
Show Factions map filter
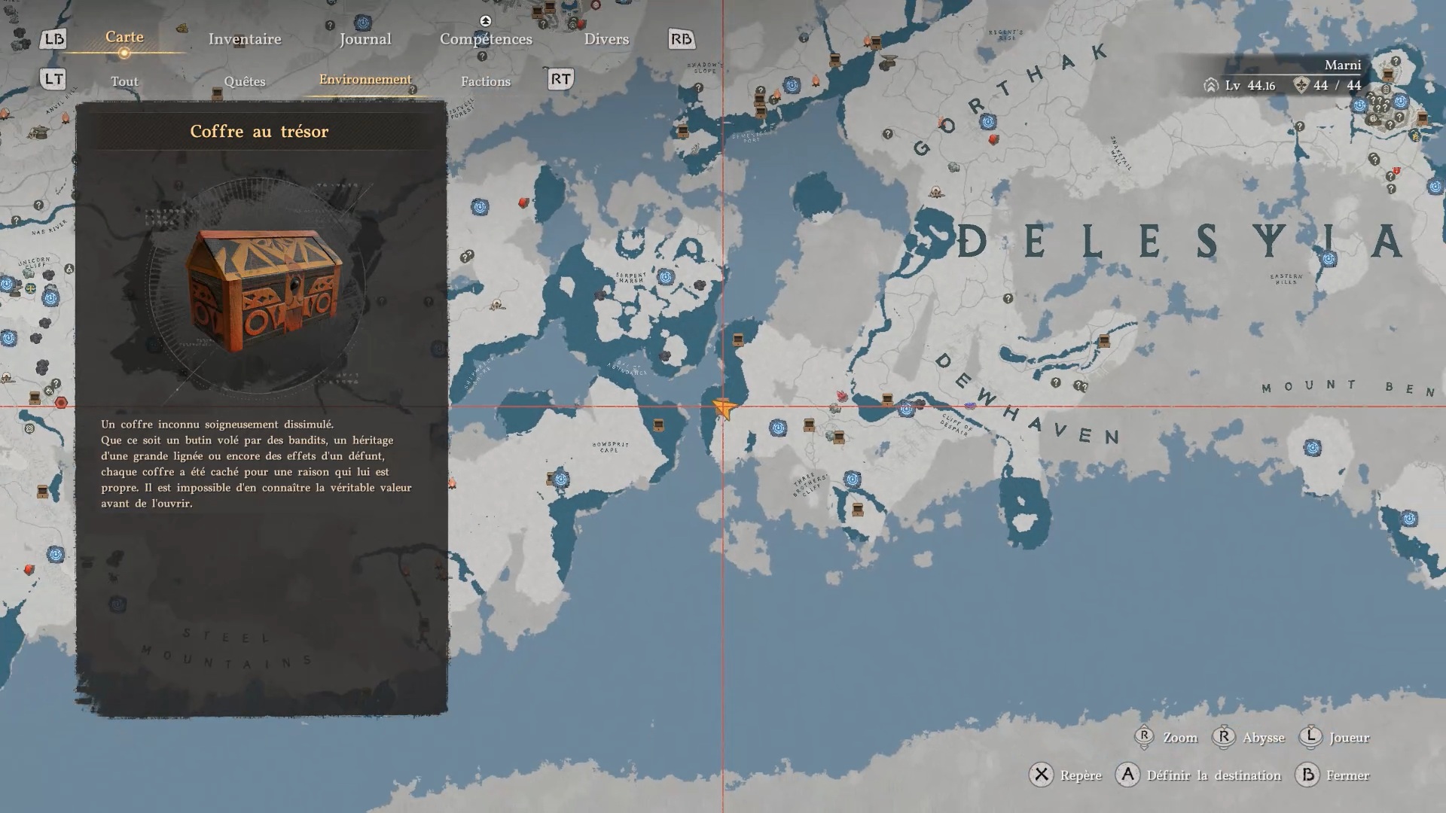click(486, 81)
